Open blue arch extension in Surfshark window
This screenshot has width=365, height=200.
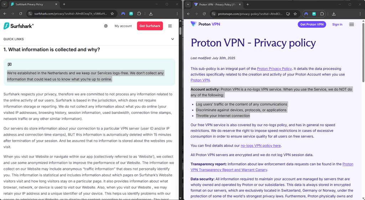click(123, 14)
